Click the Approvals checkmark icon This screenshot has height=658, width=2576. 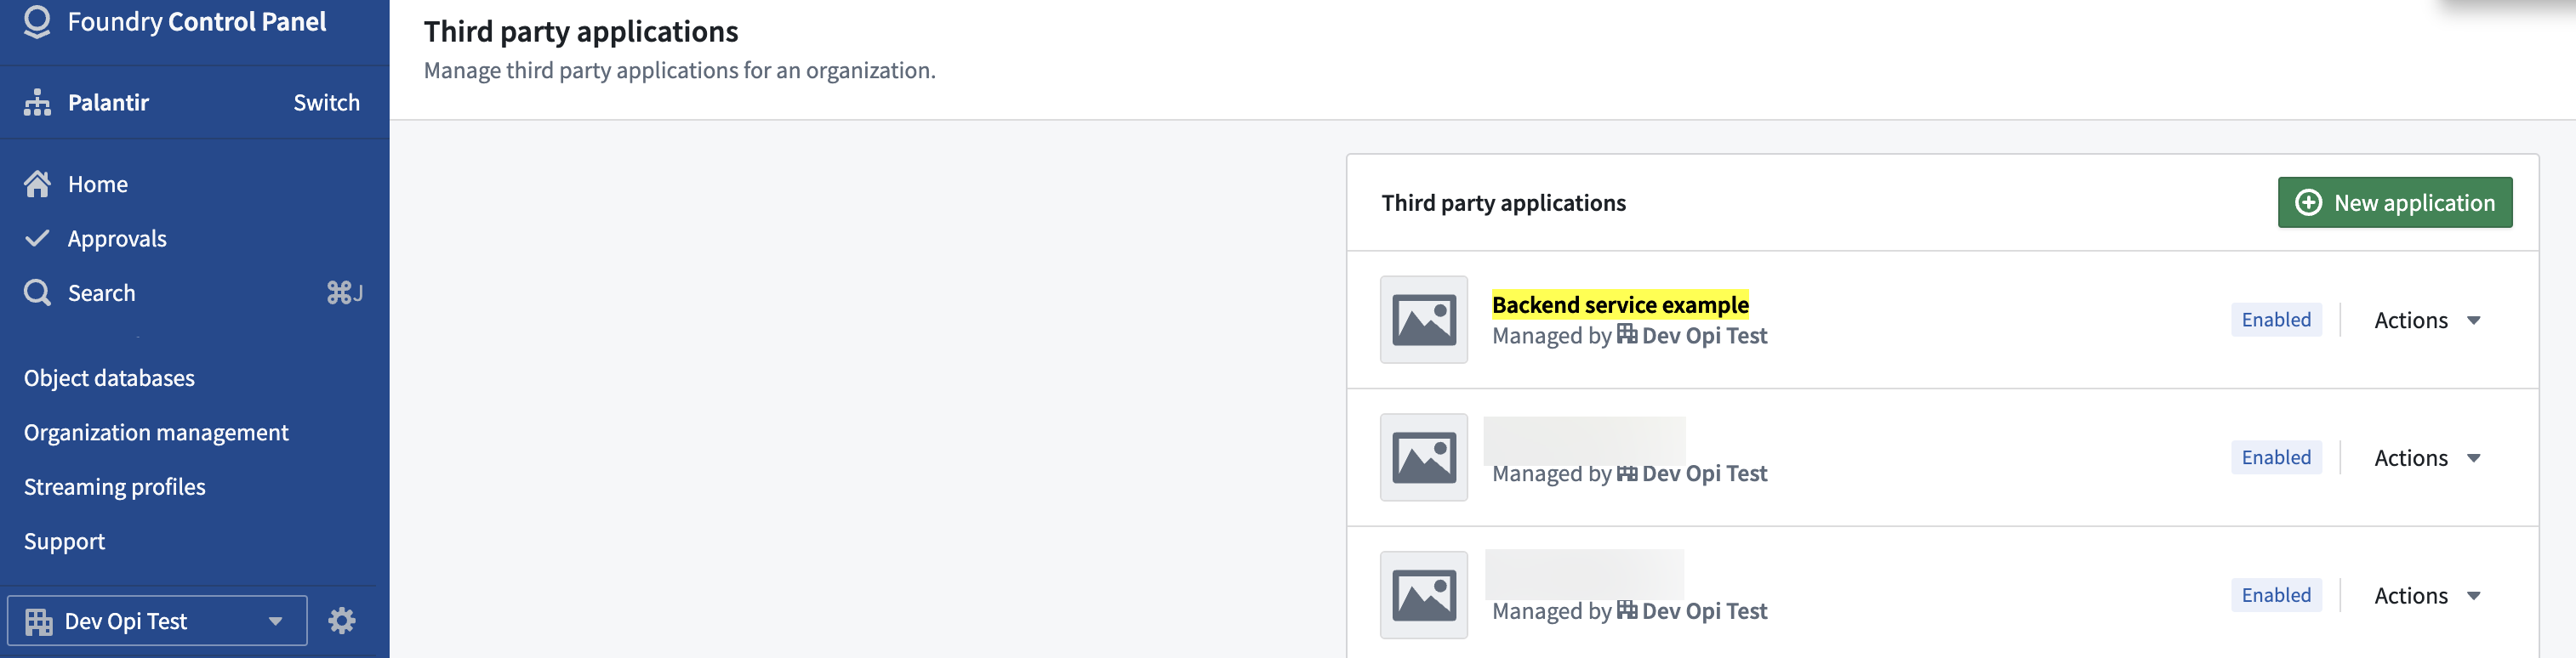[x=37, y=238]
